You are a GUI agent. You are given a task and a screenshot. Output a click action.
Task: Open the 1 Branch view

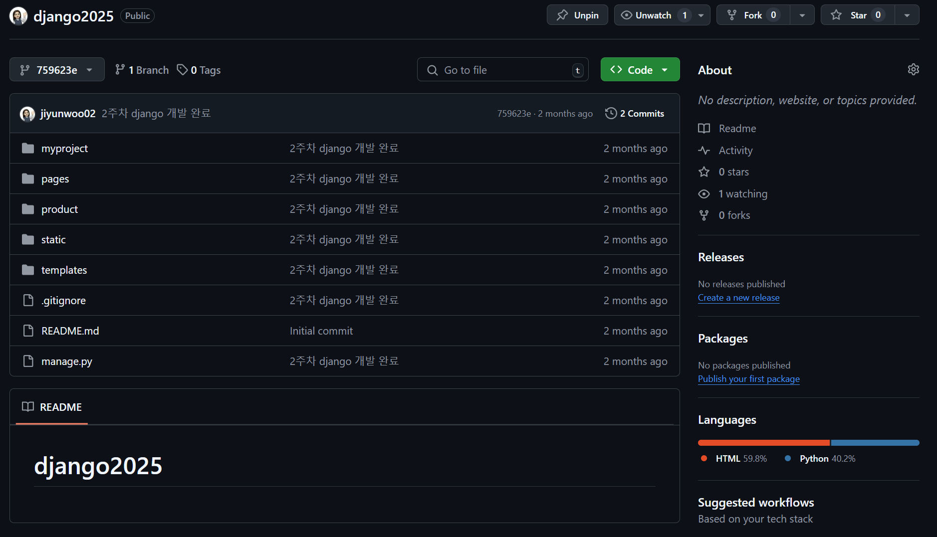click(x=141, y=70)
